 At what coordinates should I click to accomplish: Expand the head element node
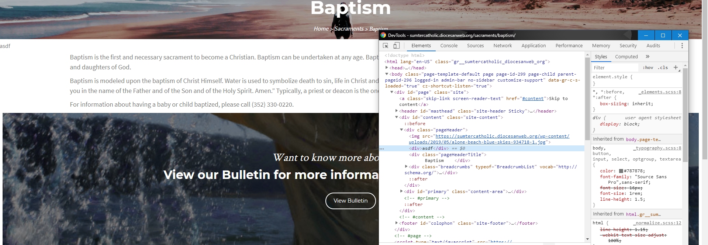(387, 68)
